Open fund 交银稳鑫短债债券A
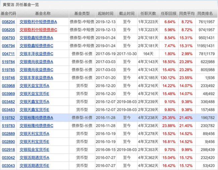218x170 pixels. pos(36,38)
